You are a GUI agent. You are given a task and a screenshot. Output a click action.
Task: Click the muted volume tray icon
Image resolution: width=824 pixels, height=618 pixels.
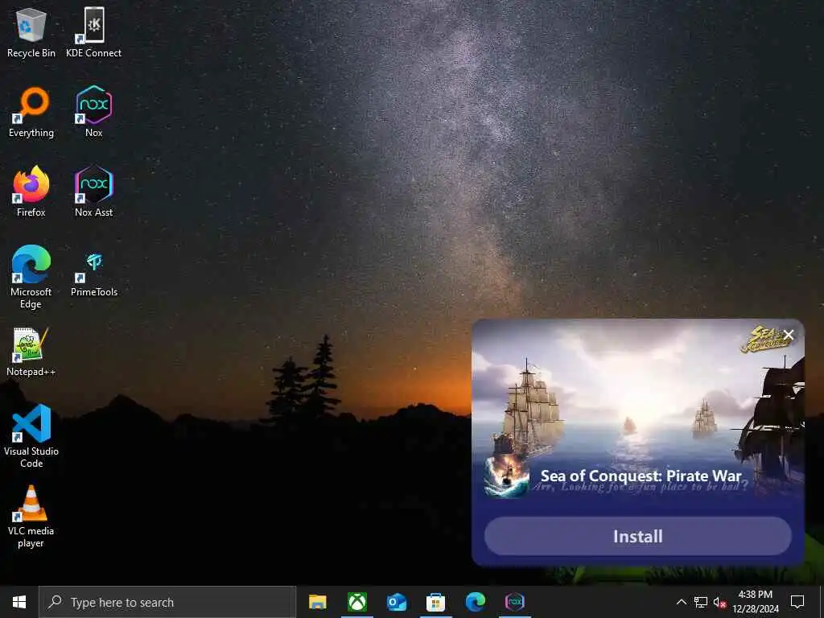[x=719, y=602]
